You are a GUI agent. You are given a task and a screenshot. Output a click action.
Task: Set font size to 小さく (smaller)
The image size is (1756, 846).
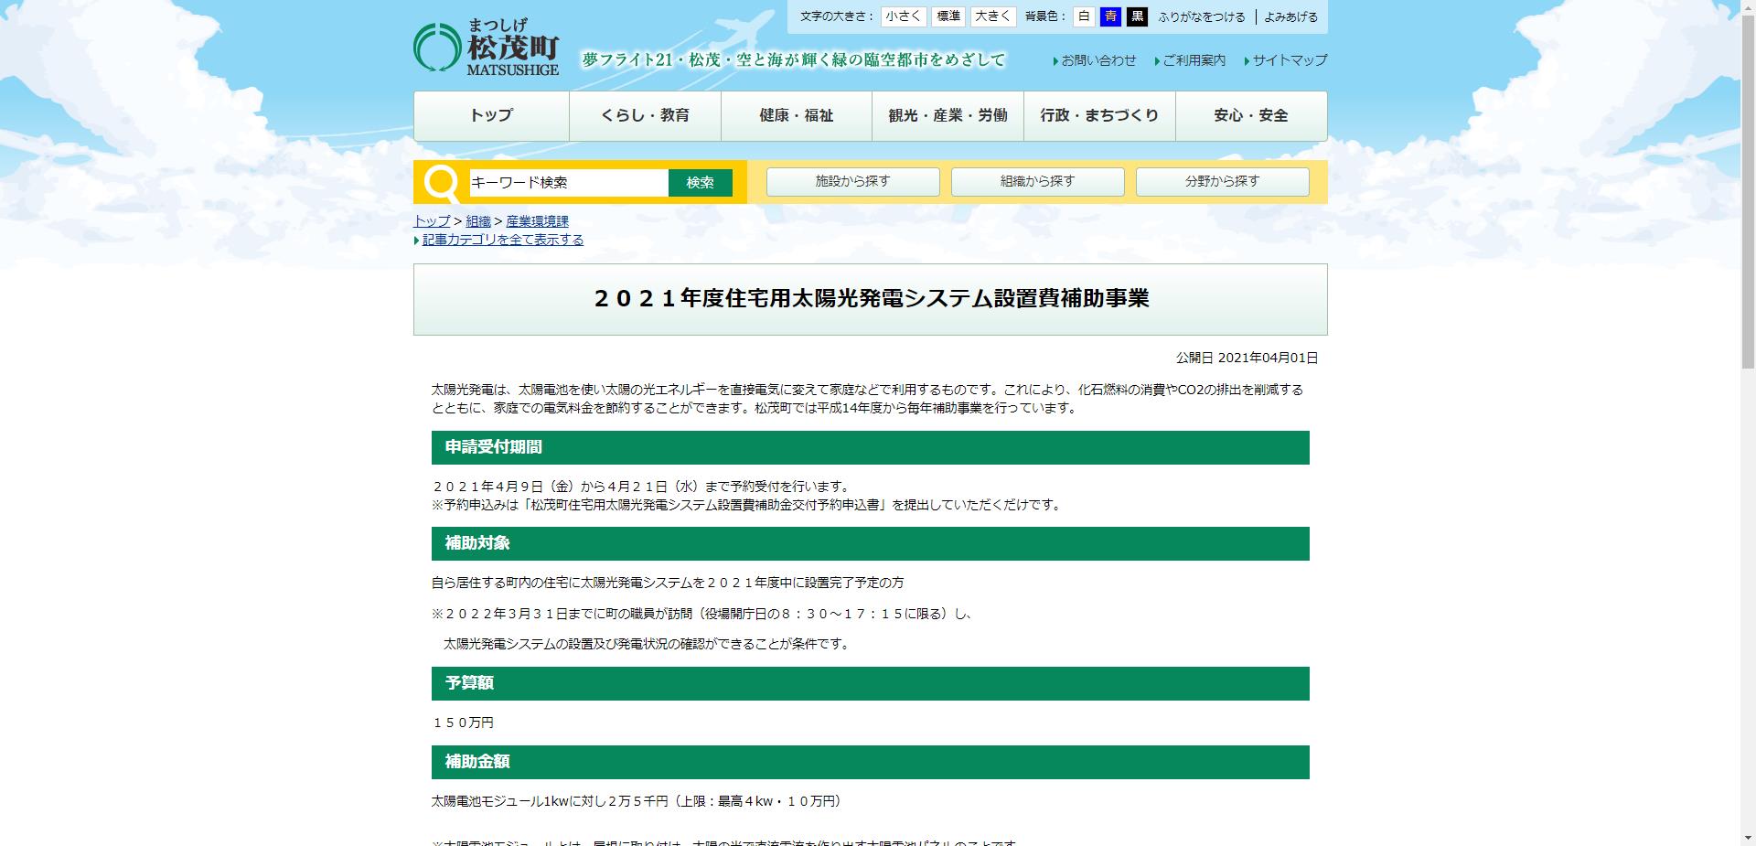tap(902, 16)
